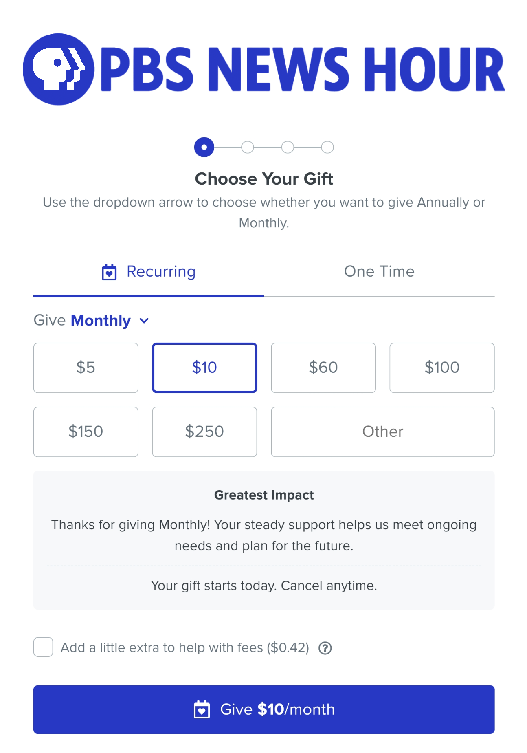Open the Monthly frequency selector text
This screenshot has height=753, width=527.
point(101,321)
